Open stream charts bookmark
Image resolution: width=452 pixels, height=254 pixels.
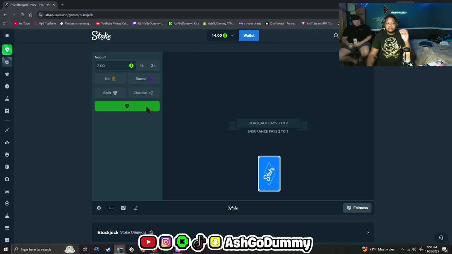click(x=250, y=24)
